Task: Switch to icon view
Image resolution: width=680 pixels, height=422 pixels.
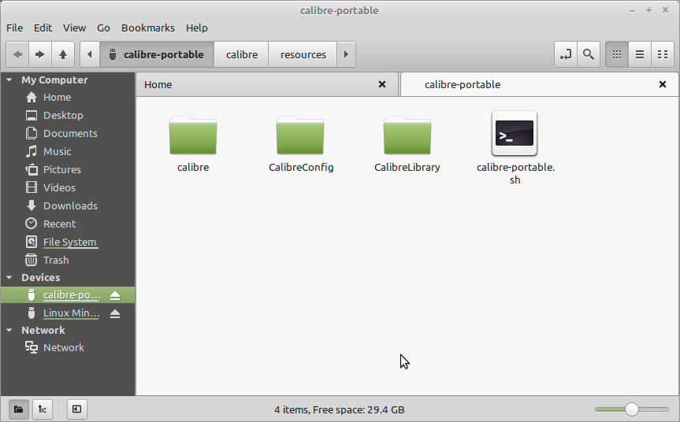Action: (x=617, y=54)
